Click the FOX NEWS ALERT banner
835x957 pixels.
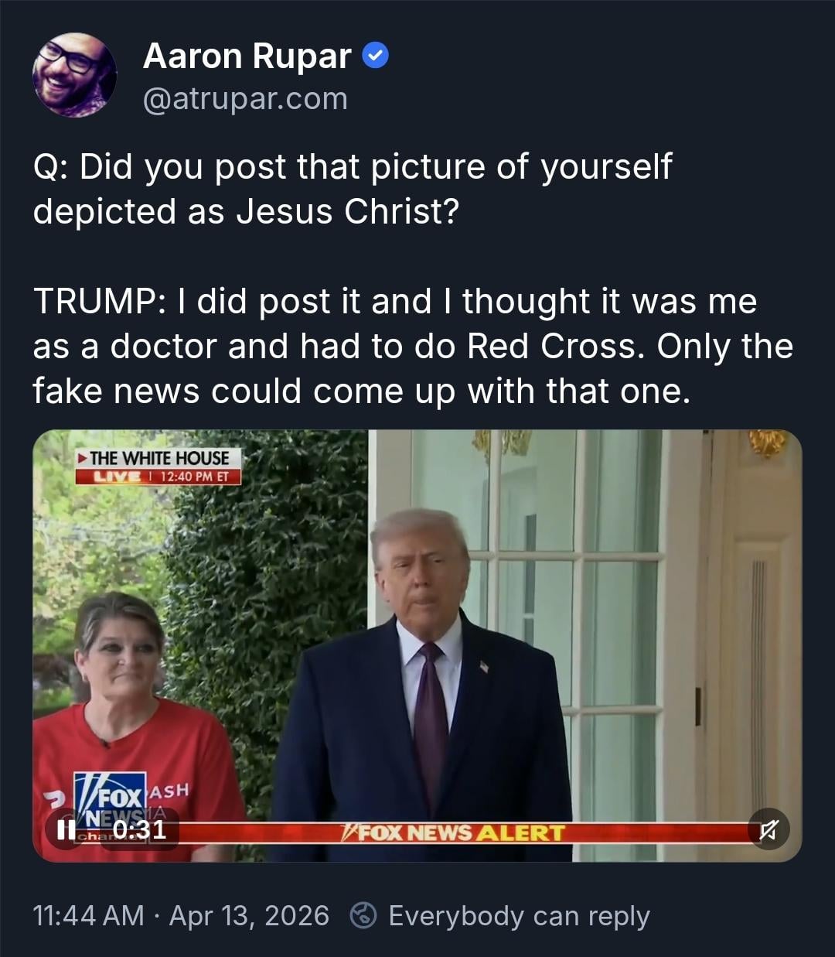pyautogui.click(x=455, y=833)
